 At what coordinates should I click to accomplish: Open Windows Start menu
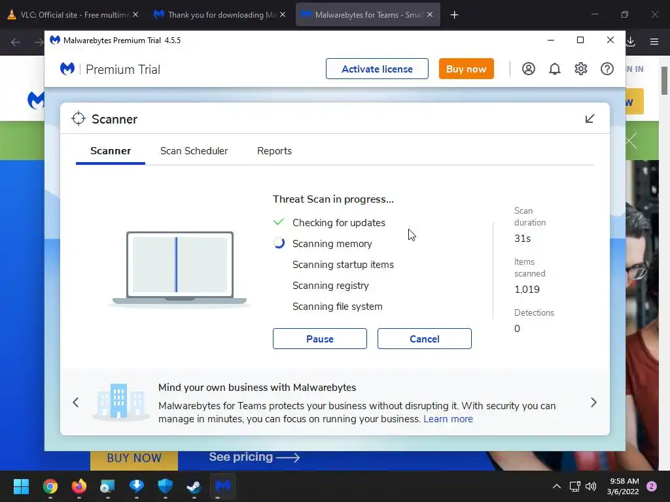click(21, 486)
